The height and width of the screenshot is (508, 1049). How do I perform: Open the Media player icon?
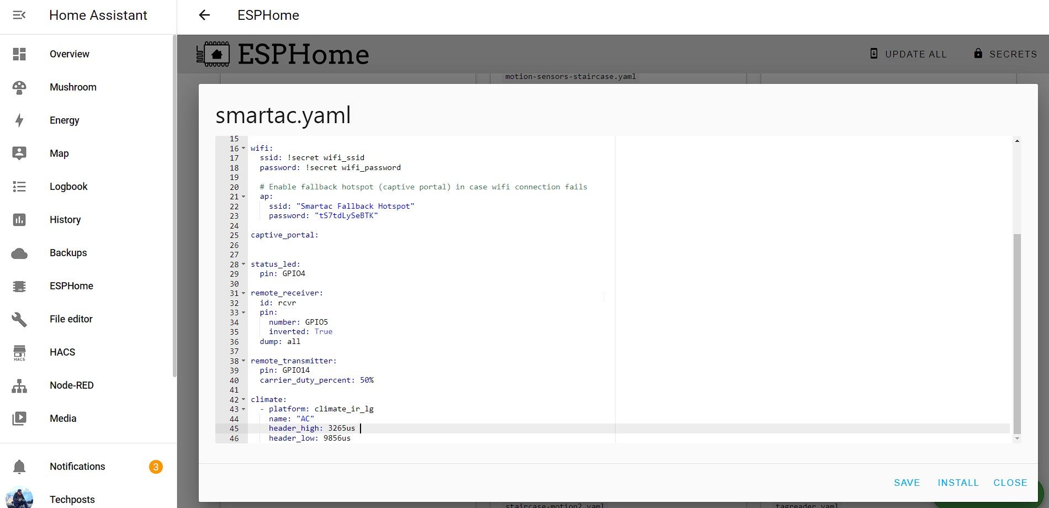tap(19, 419)
